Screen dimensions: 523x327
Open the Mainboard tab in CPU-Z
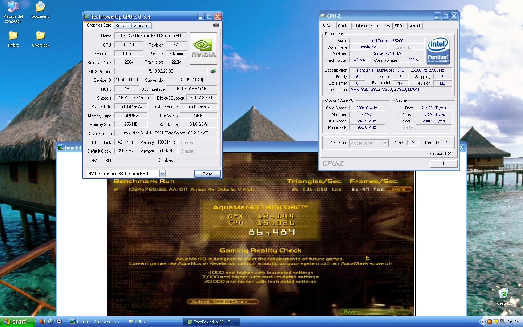pyautogui.click(x=363, y=26)
